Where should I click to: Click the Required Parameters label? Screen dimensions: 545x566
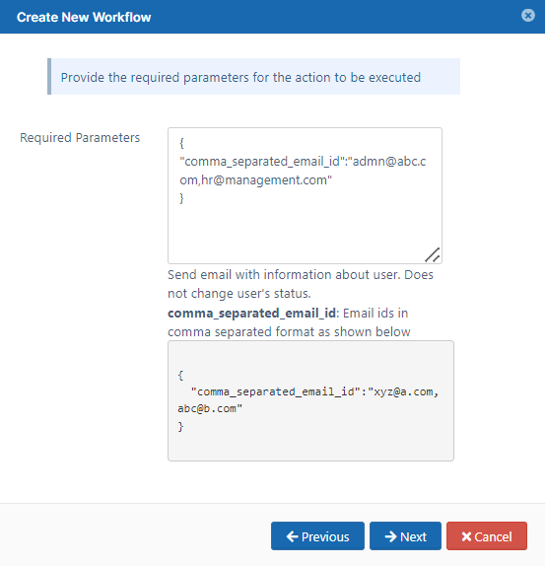(80, 137)
